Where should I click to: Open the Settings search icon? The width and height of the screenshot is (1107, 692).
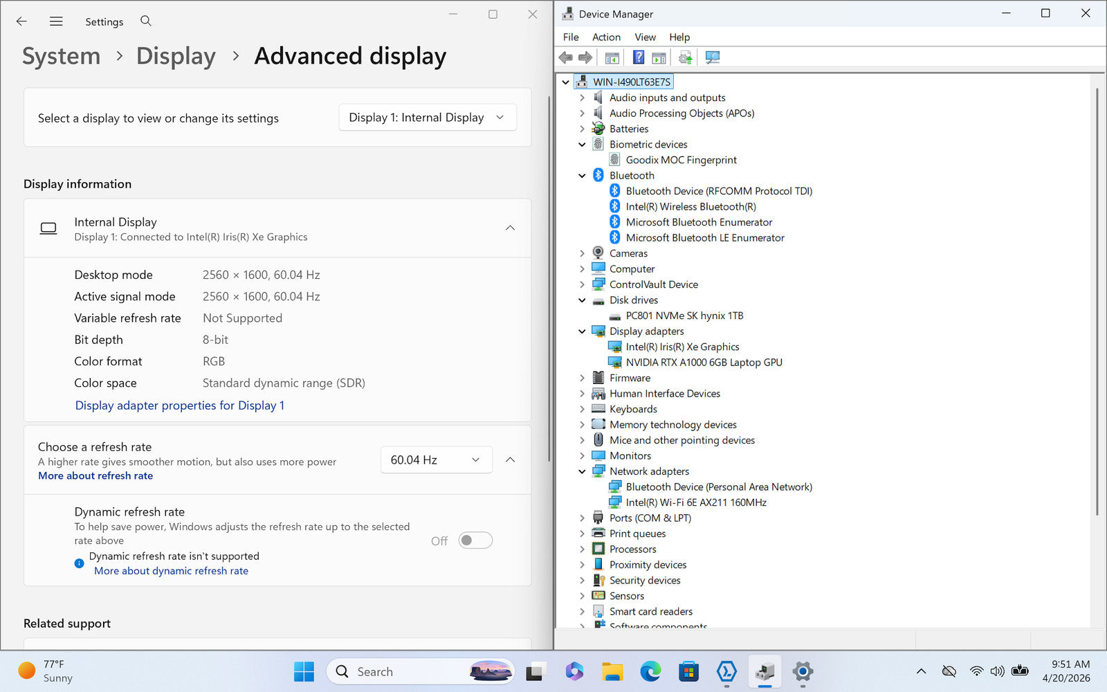point(146,21)
